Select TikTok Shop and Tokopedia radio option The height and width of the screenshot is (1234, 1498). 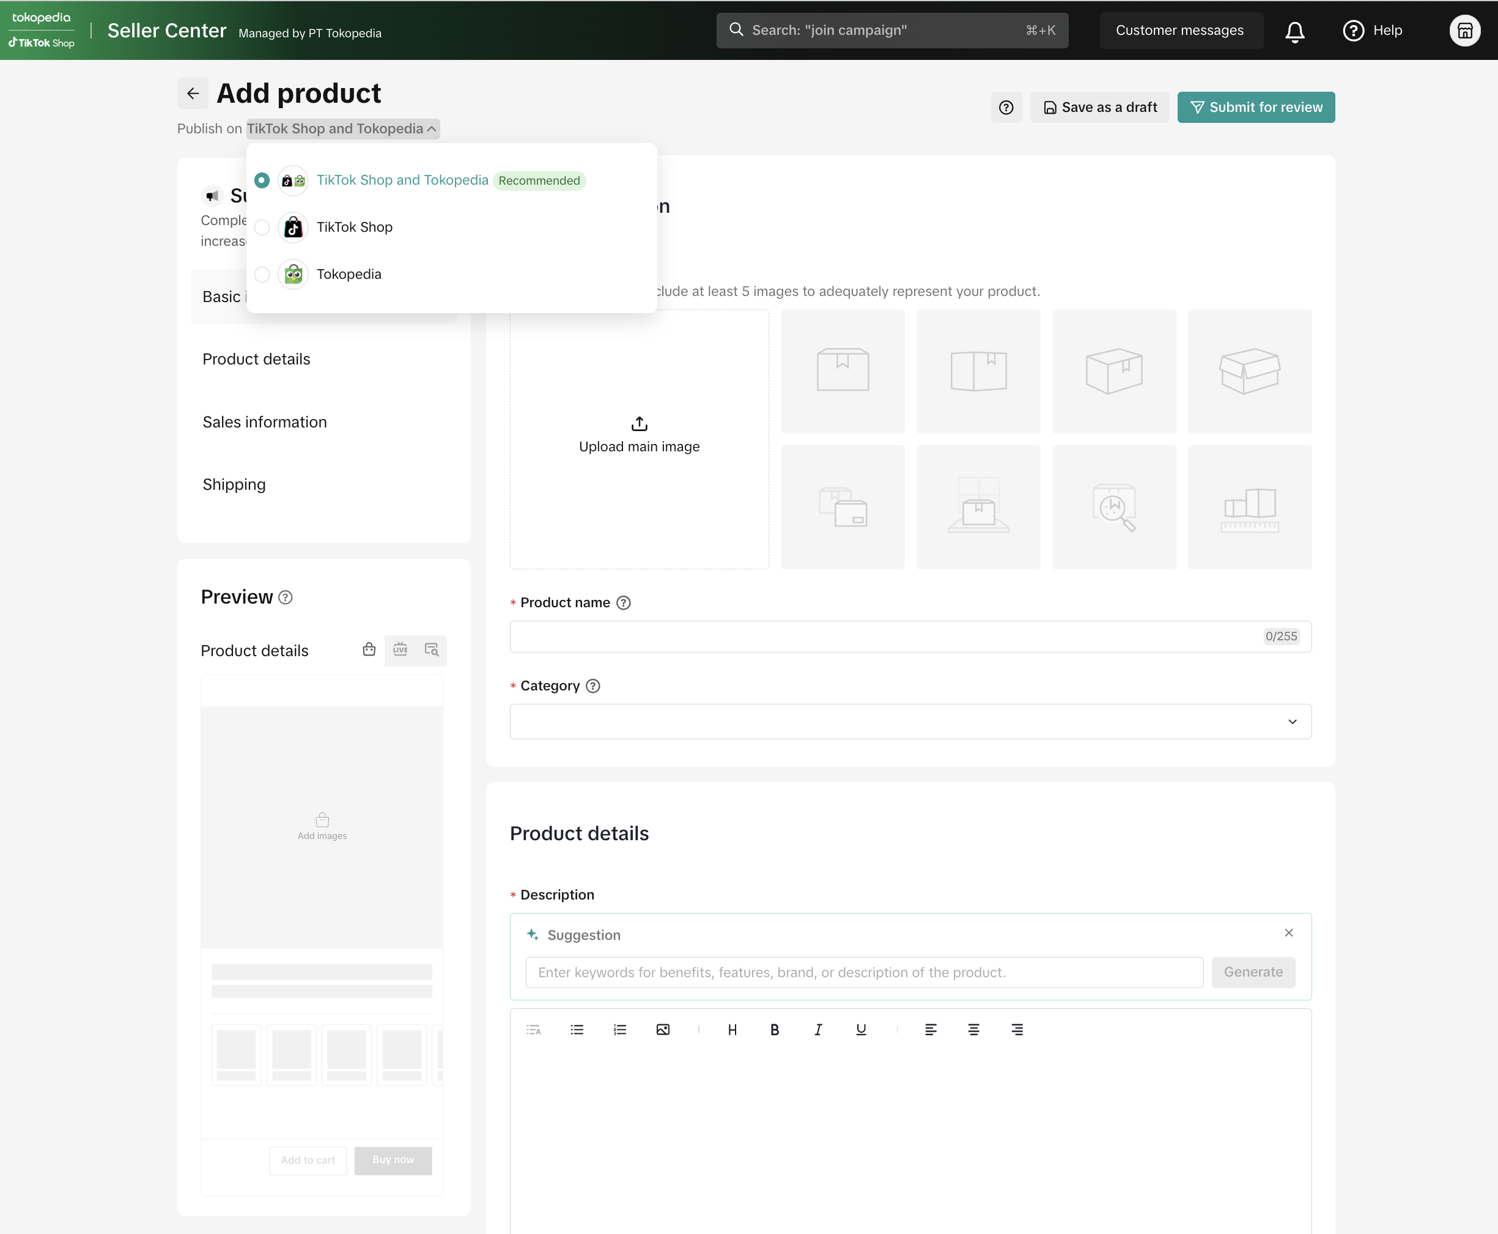pos(262,180)
